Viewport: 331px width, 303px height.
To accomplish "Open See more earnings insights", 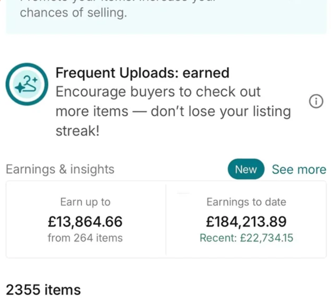I will 299,169.
